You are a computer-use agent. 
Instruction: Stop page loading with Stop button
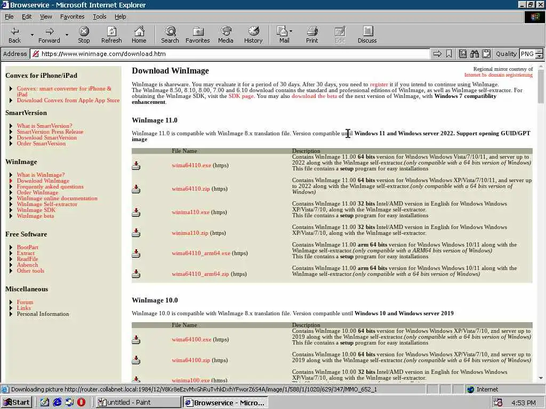(84, 35)
